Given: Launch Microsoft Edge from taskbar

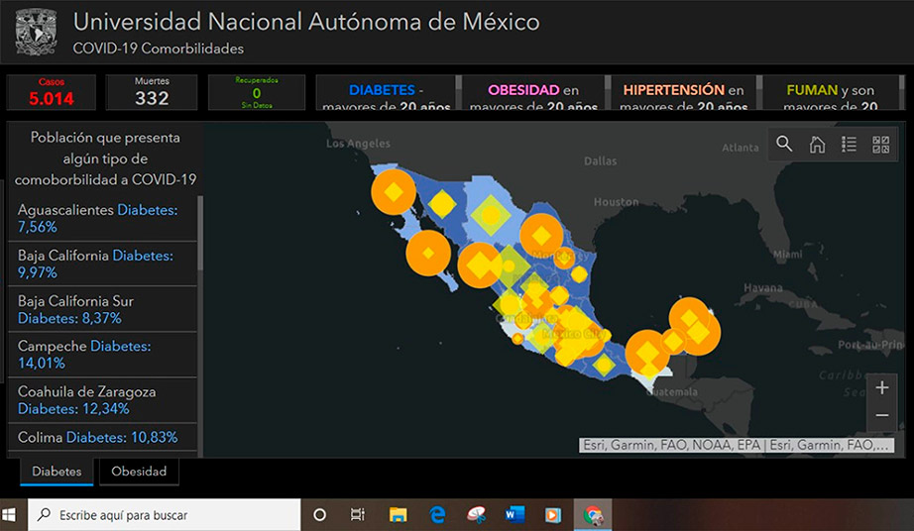Looking at the screenshot, I should tap(437, 515).
